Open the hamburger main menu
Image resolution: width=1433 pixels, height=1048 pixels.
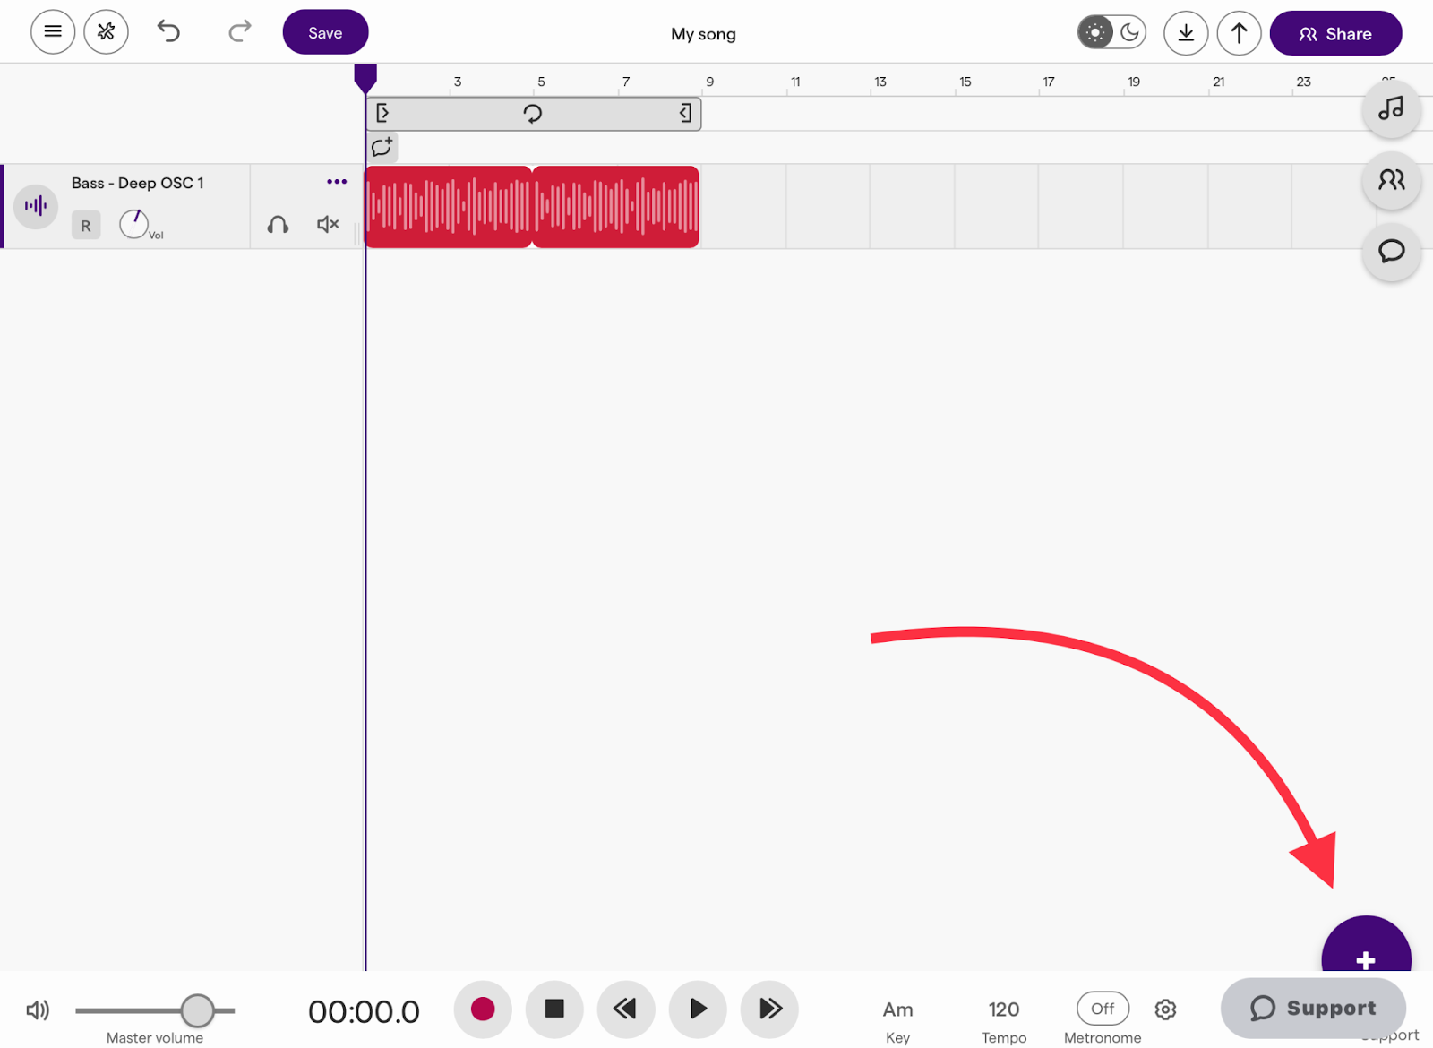pyautogui.click(x=53, y=32)
